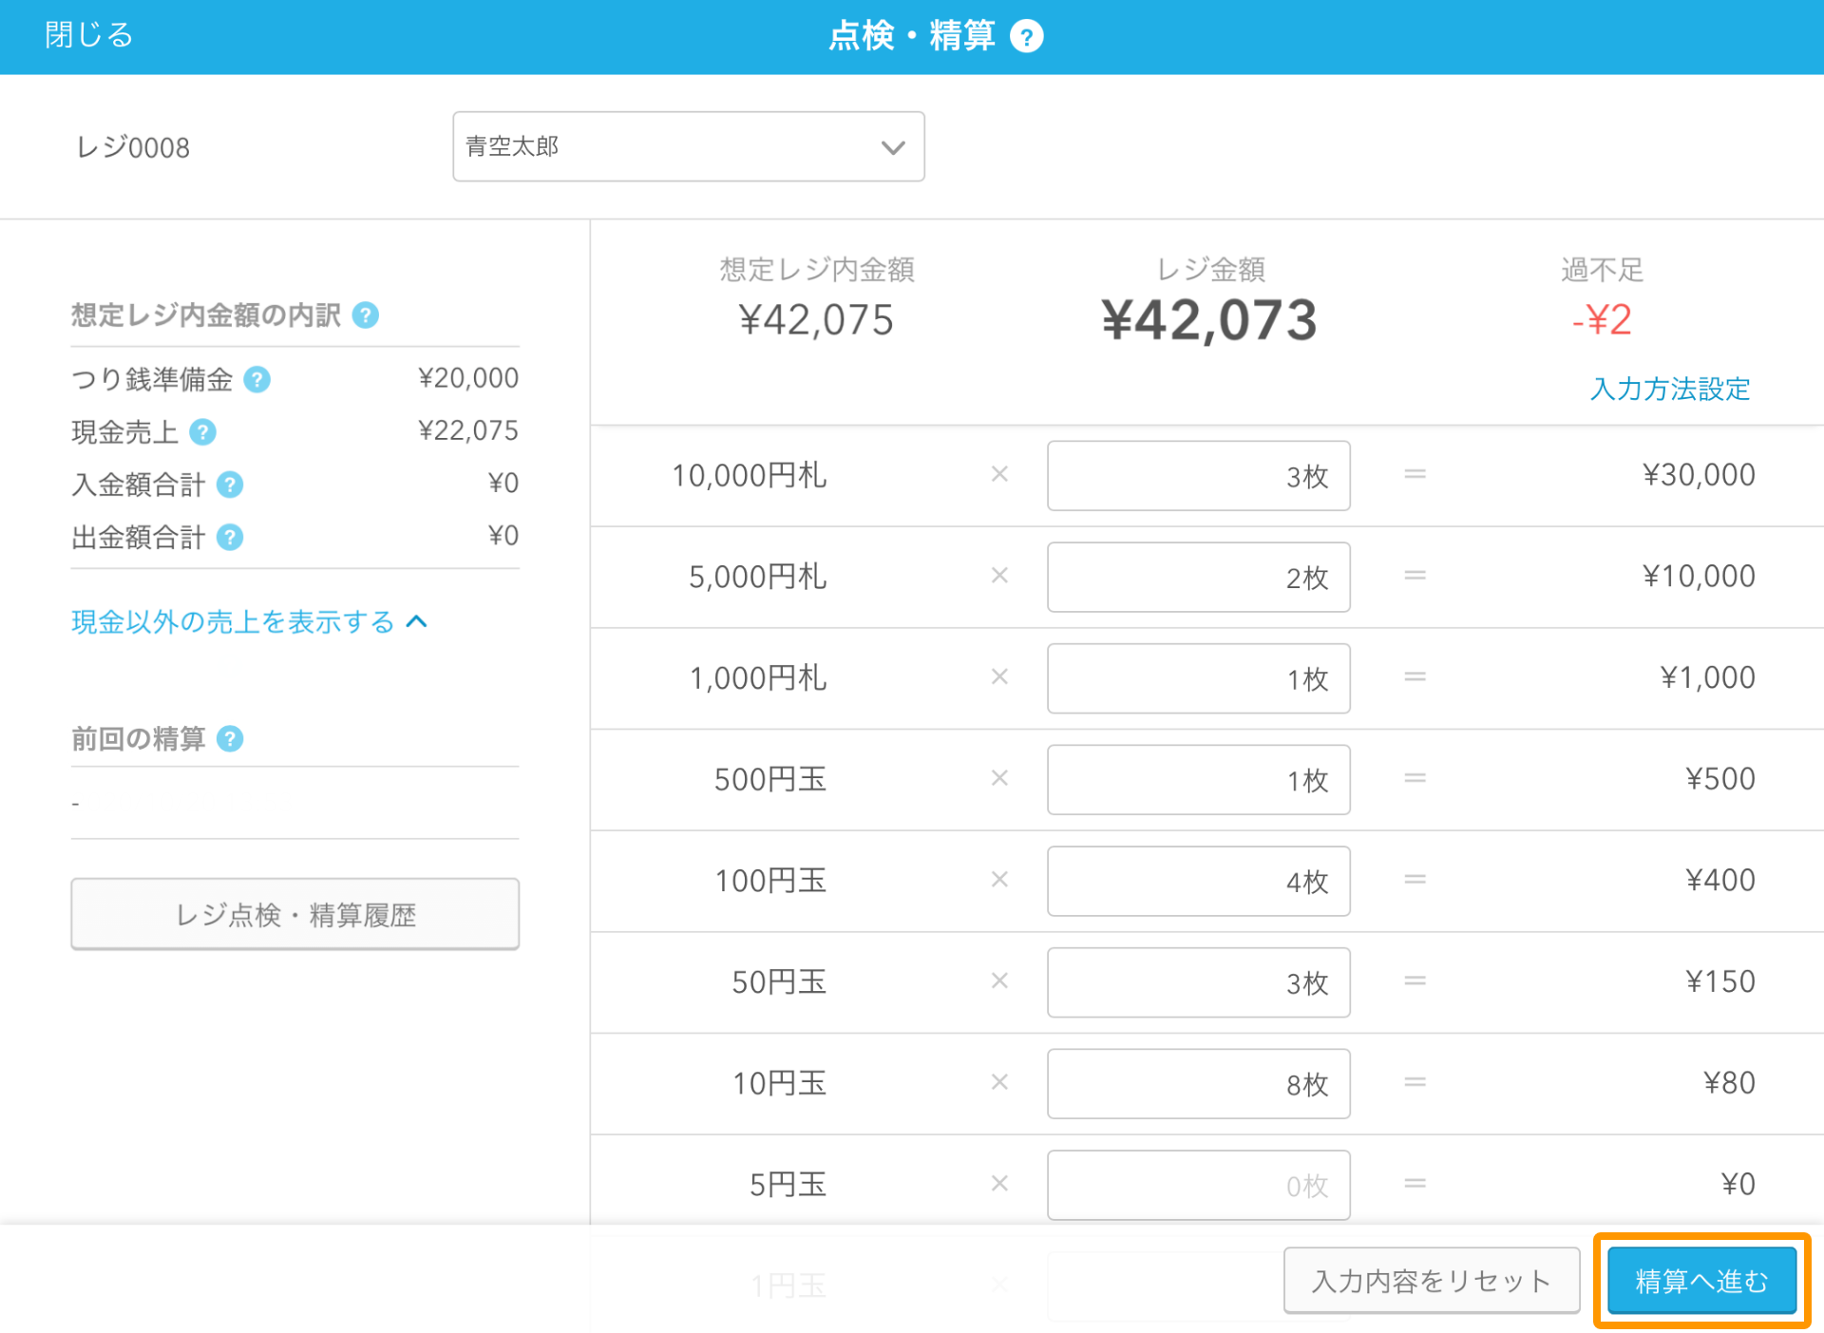The image size is (1824, 1333).
Task: Click the レジ金額 total ¥42,073
Action: coord(1209,320)
